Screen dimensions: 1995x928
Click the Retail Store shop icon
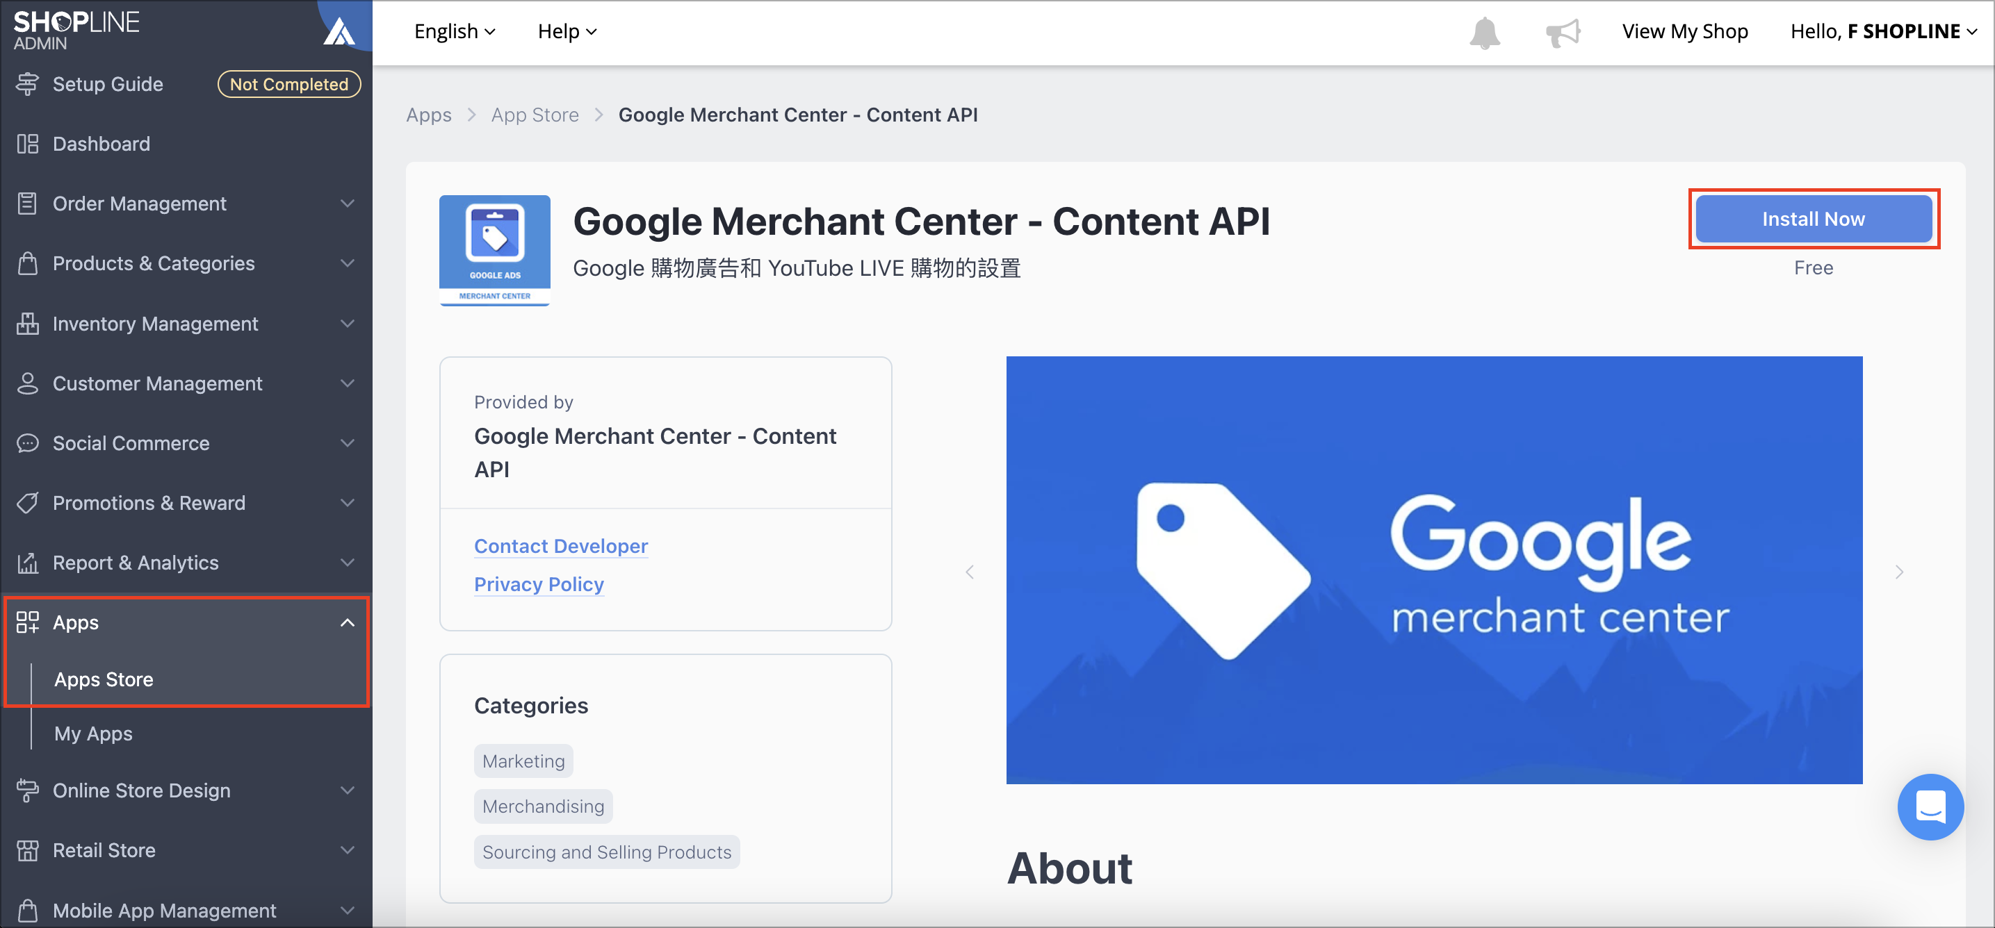click(x=27, y=851)
